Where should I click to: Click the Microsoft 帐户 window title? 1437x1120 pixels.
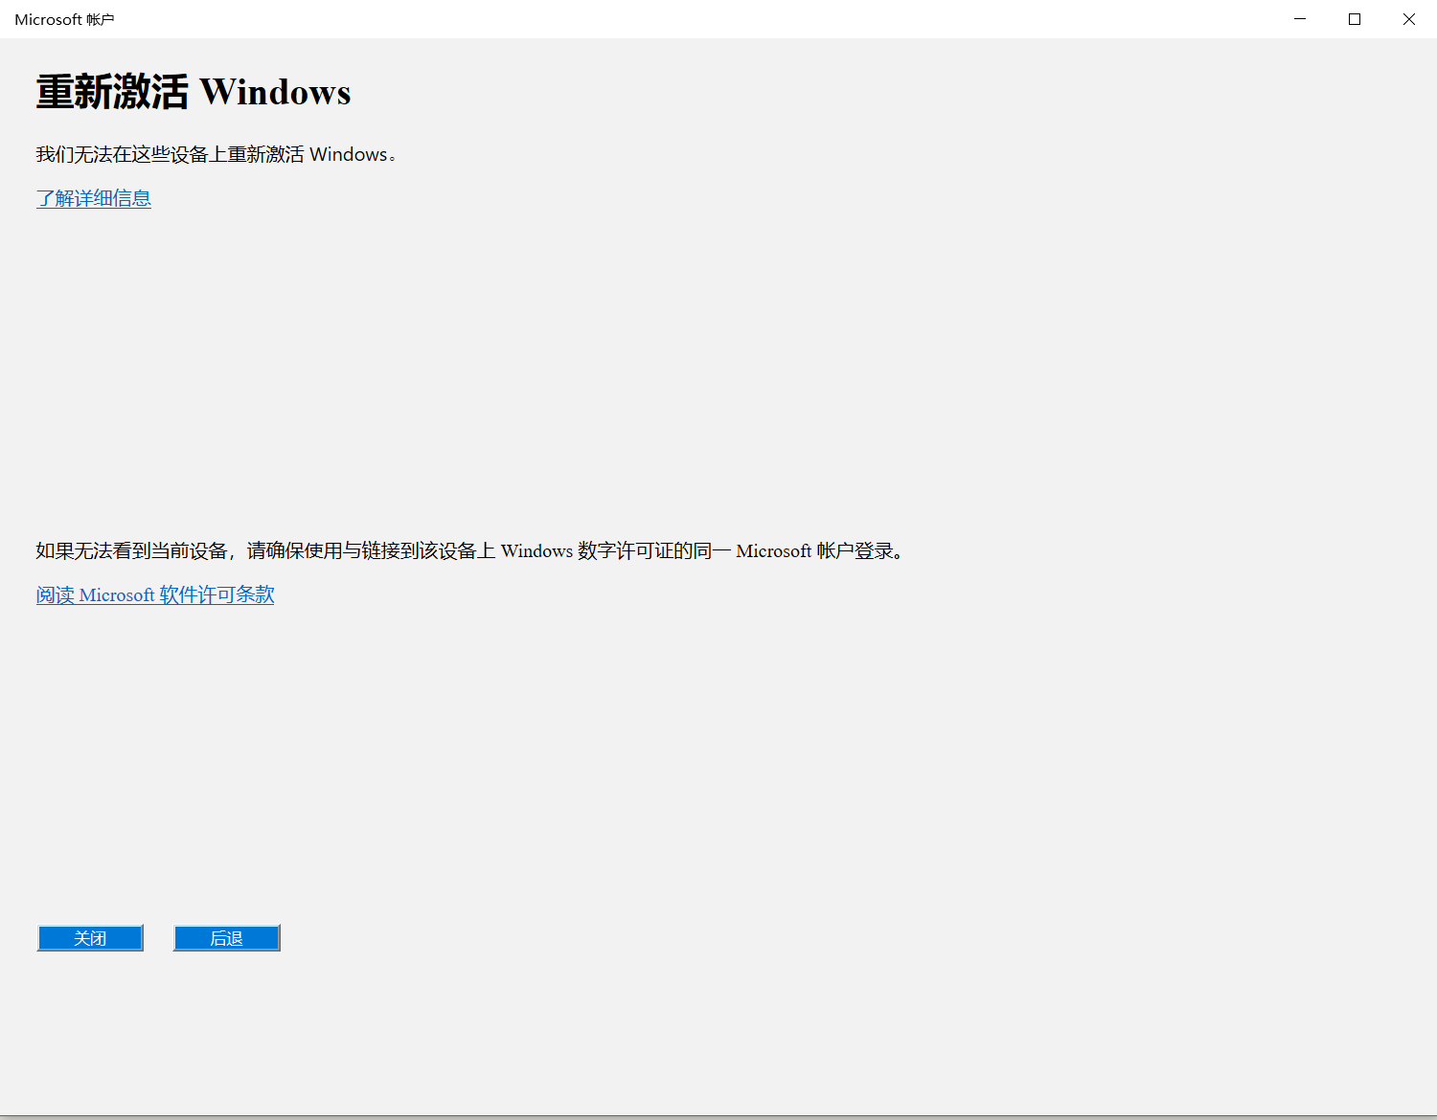64,19
